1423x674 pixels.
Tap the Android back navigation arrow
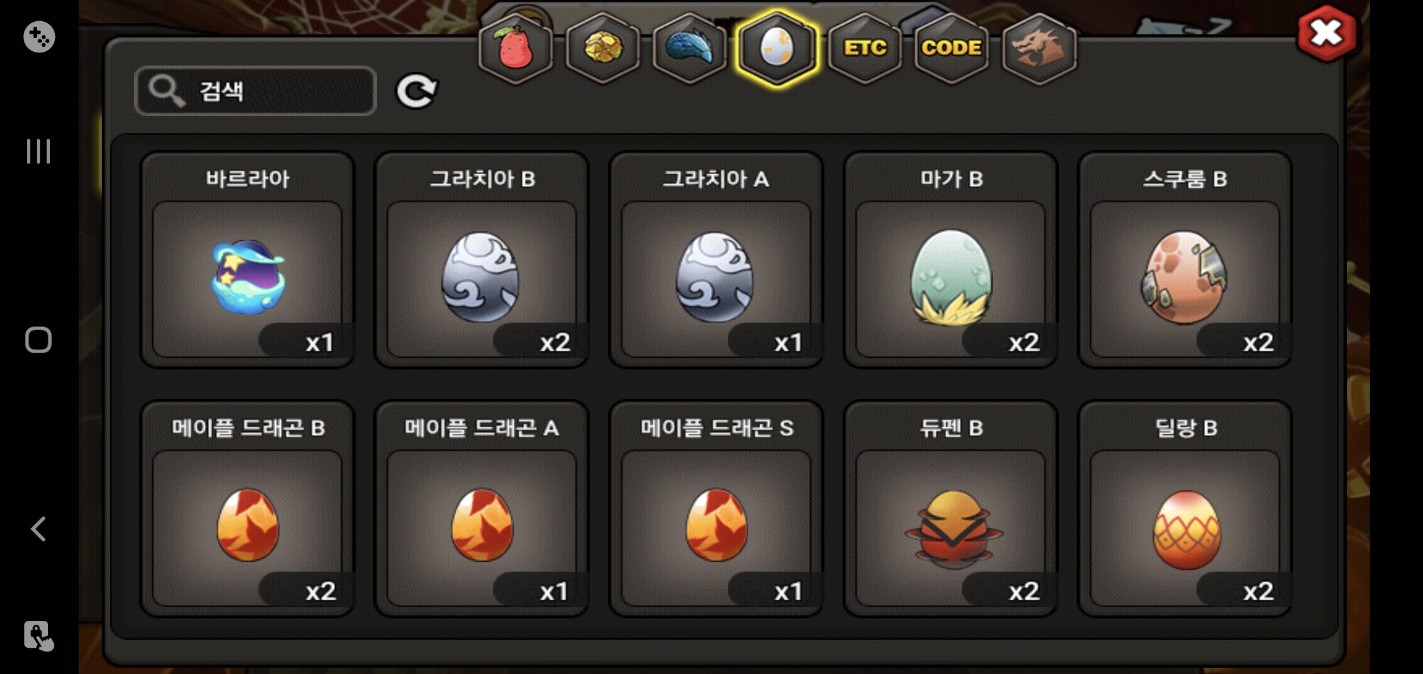pyautogui.click(x=39, y=529)
